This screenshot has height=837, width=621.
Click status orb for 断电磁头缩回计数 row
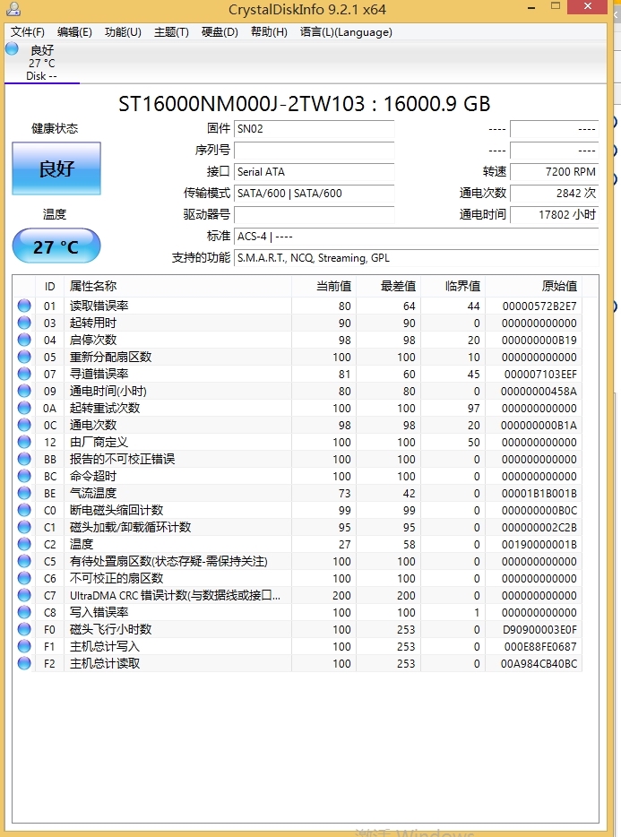pyautogui.click(x=24, y=510)
